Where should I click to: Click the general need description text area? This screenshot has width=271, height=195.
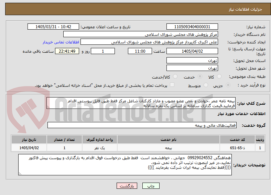141,103
